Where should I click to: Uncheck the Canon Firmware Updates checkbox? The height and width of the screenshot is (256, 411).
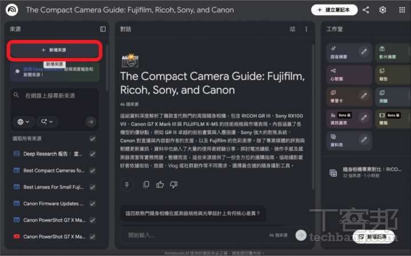(92, 203)
